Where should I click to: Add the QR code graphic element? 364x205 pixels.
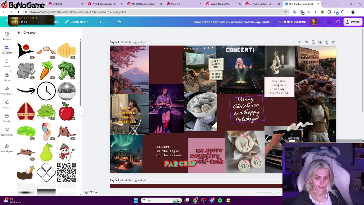tap(67, 172)
